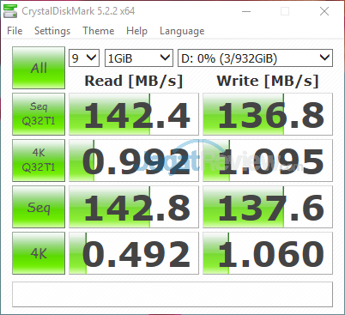
Task: Expand the drive selector D: 0% (3/932GiB)
Action: click(255, 58)
